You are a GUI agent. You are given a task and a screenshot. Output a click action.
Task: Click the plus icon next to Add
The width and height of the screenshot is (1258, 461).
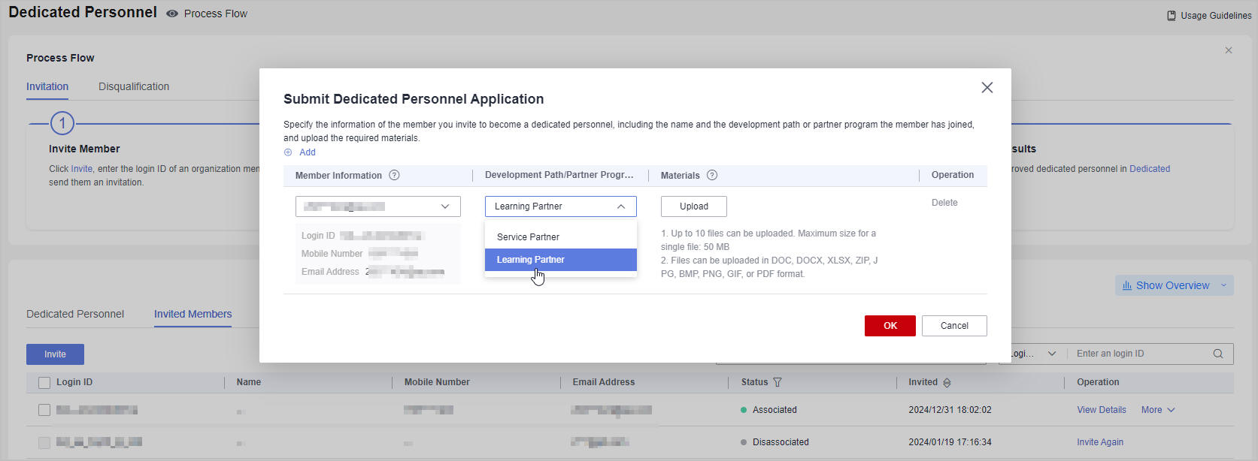pos(288,152)
